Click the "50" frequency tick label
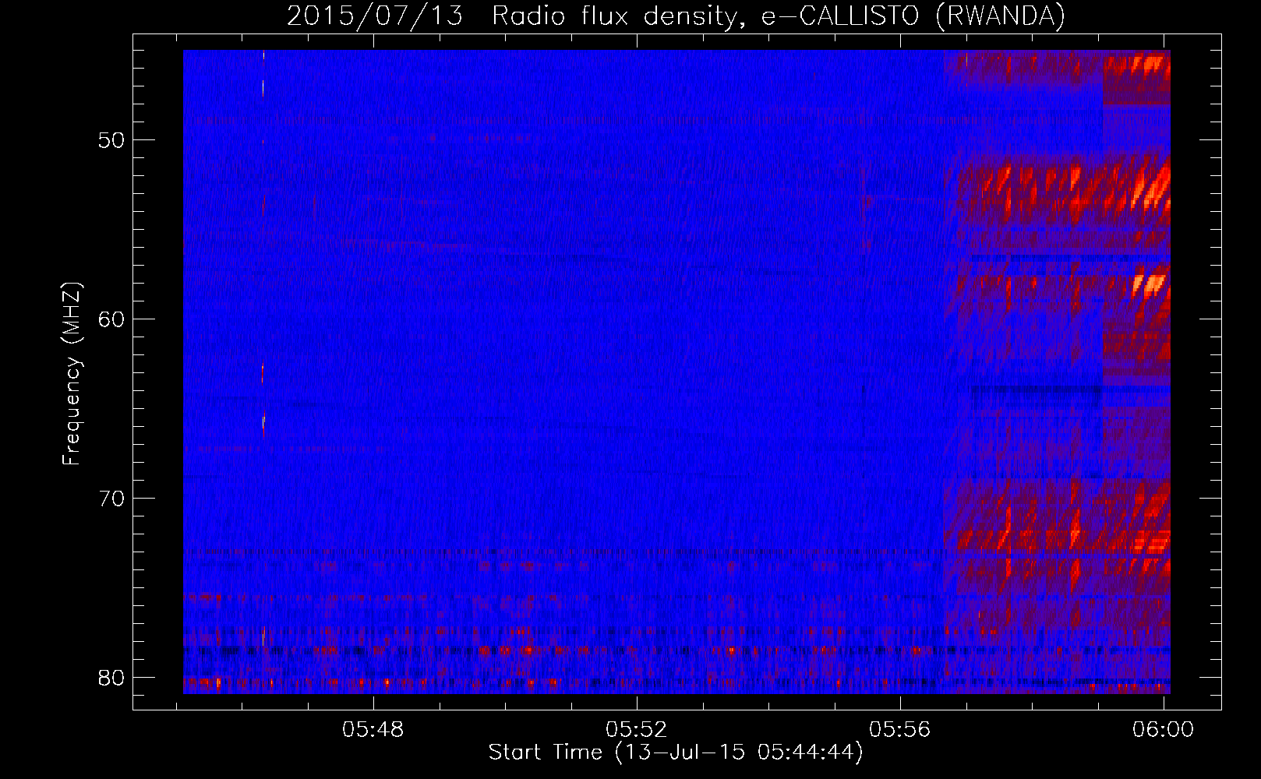The image size is (1261, 779). 112,140
